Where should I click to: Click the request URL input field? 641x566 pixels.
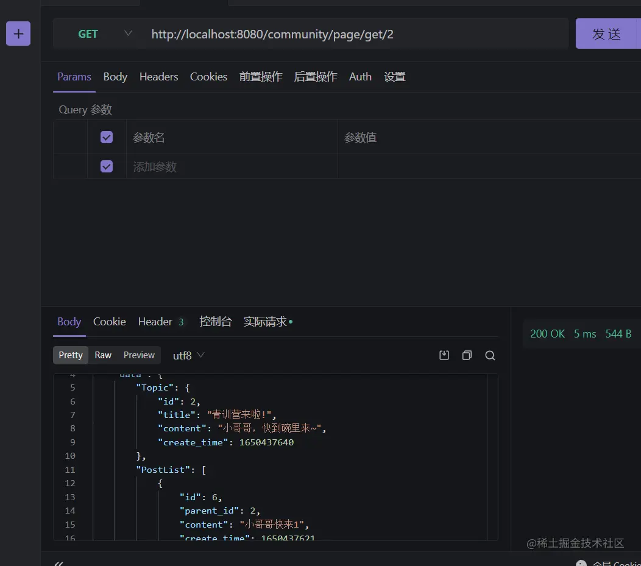[x=358, y=34]
